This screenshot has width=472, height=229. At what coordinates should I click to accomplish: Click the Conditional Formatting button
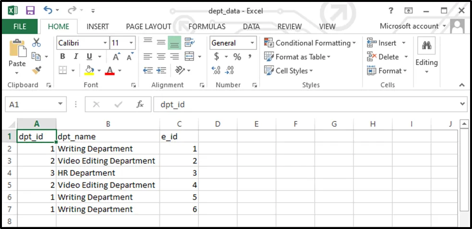pos(310,43)
